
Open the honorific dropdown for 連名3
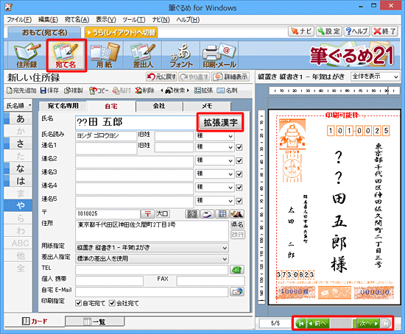(x=214, y=174)
